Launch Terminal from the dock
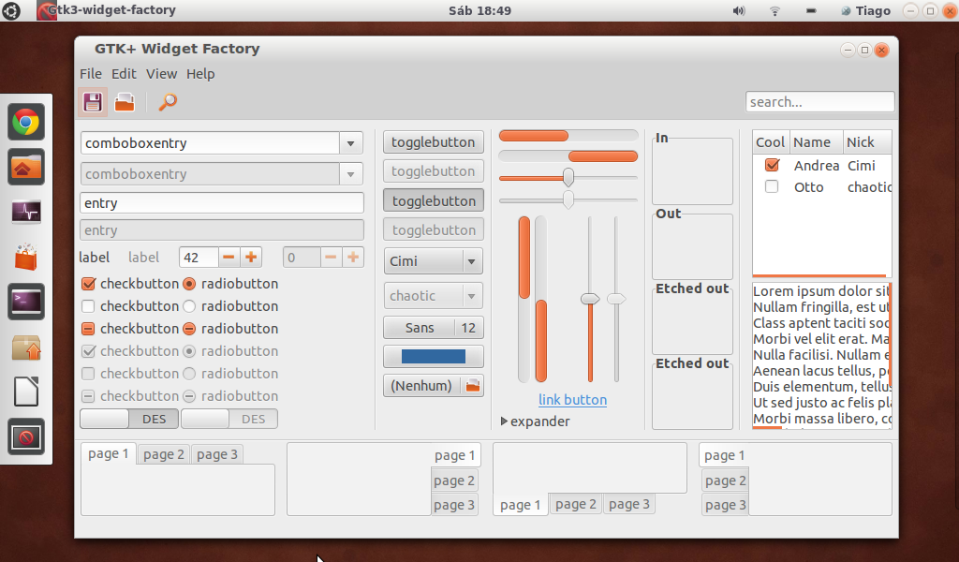 pyautogui.click(x=25, y=302)
